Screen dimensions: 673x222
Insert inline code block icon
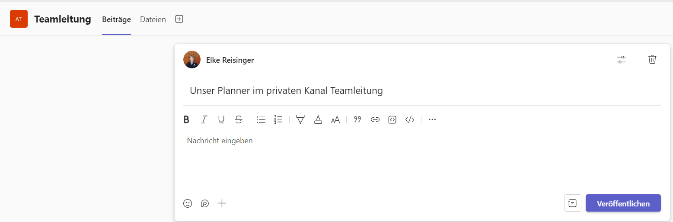(x=392, y=120)
